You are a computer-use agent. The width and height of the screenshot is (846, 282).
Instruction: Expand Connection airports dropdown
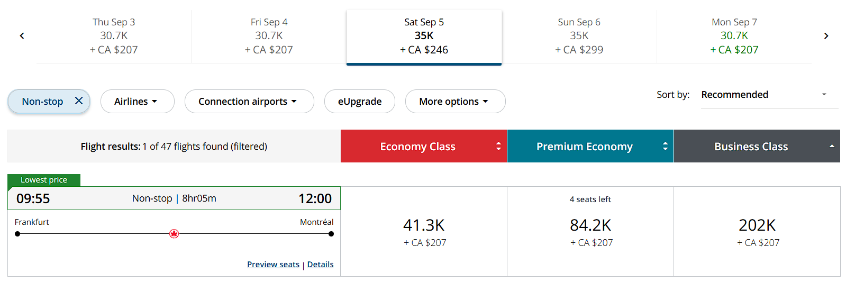[x=249, y=102]
